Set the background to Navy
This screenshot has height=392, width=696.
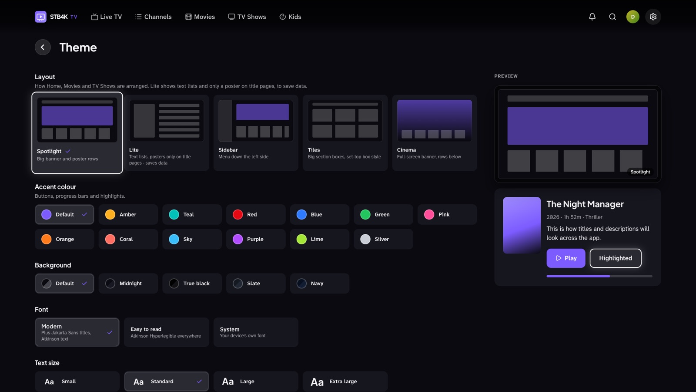[320, 283]
